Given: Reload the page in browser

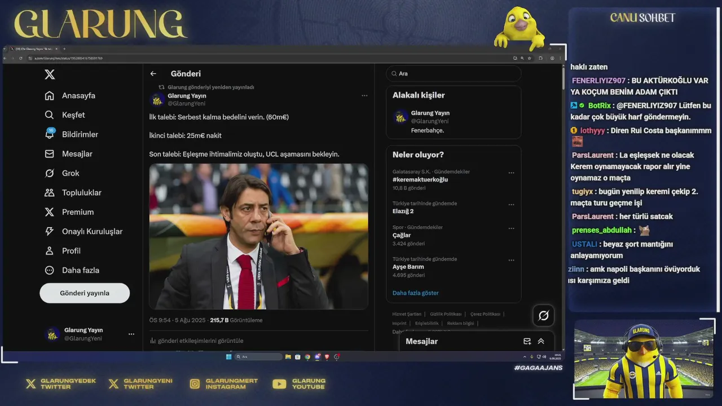Looking at the screenshot, I should [21, 58].
